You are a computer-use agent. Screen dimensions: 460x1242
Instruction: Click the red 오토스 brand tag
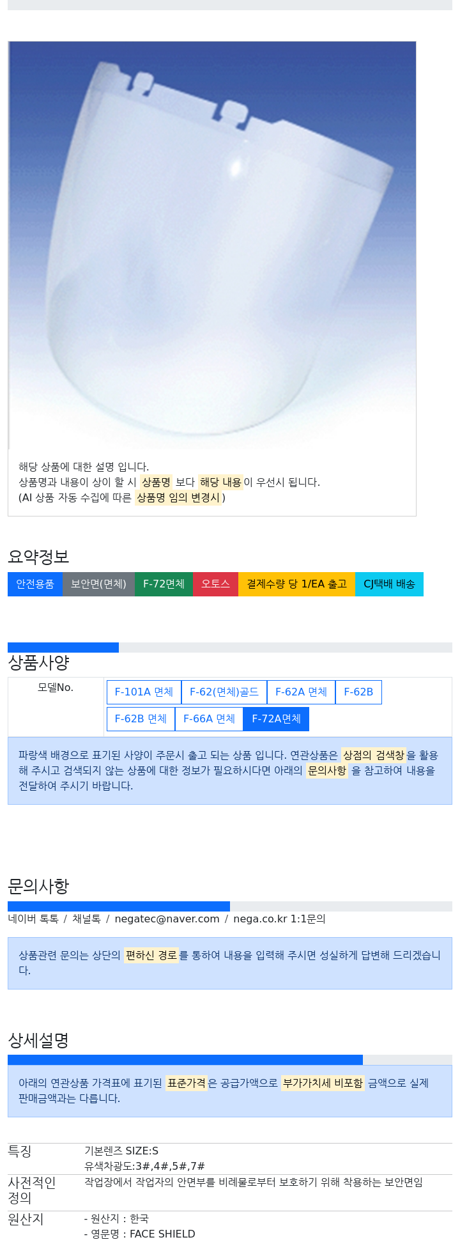[215, 584]
